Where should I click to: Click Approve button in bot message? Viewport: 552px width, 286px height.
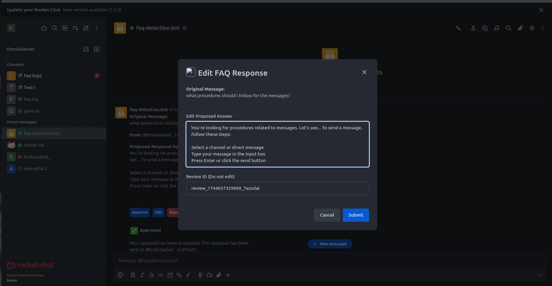(140, 212)
